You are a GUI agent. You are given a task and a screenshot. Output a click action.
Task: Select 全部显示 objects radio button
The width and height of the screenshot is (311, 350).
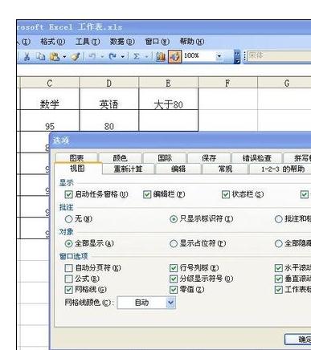point(69,243)
